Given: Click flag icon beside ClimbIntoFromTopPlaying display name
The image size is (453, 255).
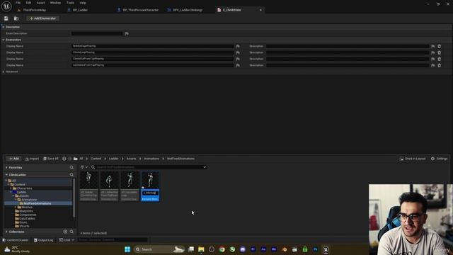Looking at the screenshot, I should tap(238, 65).
